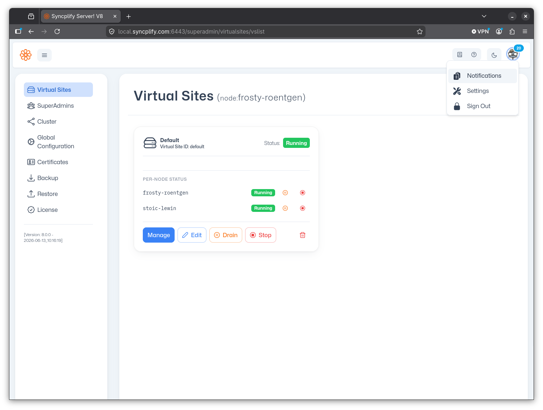543x410 pixels.
Task: Select Virtual Sites in the sidebar
Action: tap(58, 90)
